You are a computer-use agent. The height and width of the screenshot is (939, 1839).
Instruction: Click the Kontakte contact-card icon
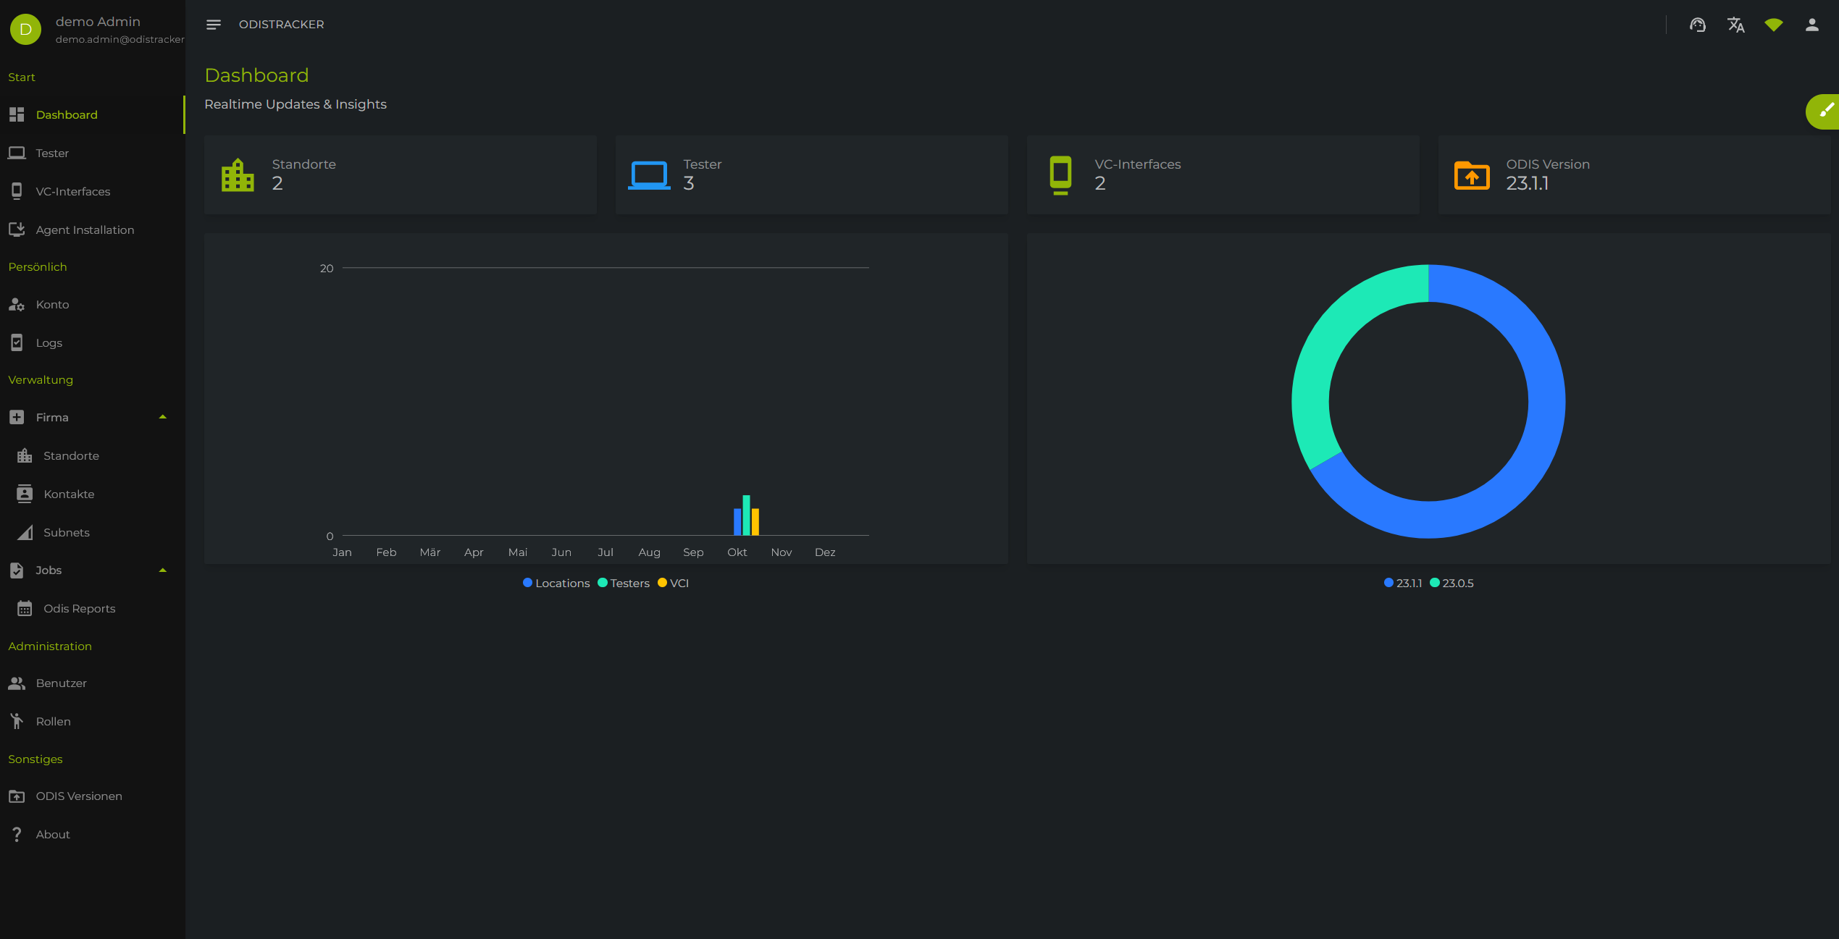pyautogui.click(x=25, y=494)
